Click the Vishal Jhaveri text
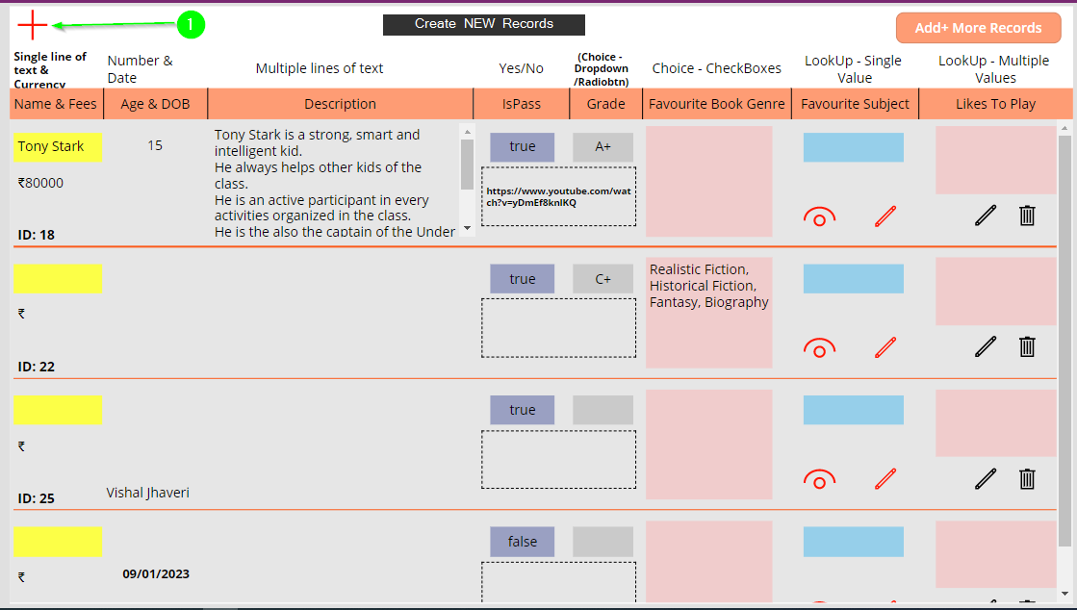1077x610 pixels. 147,493
